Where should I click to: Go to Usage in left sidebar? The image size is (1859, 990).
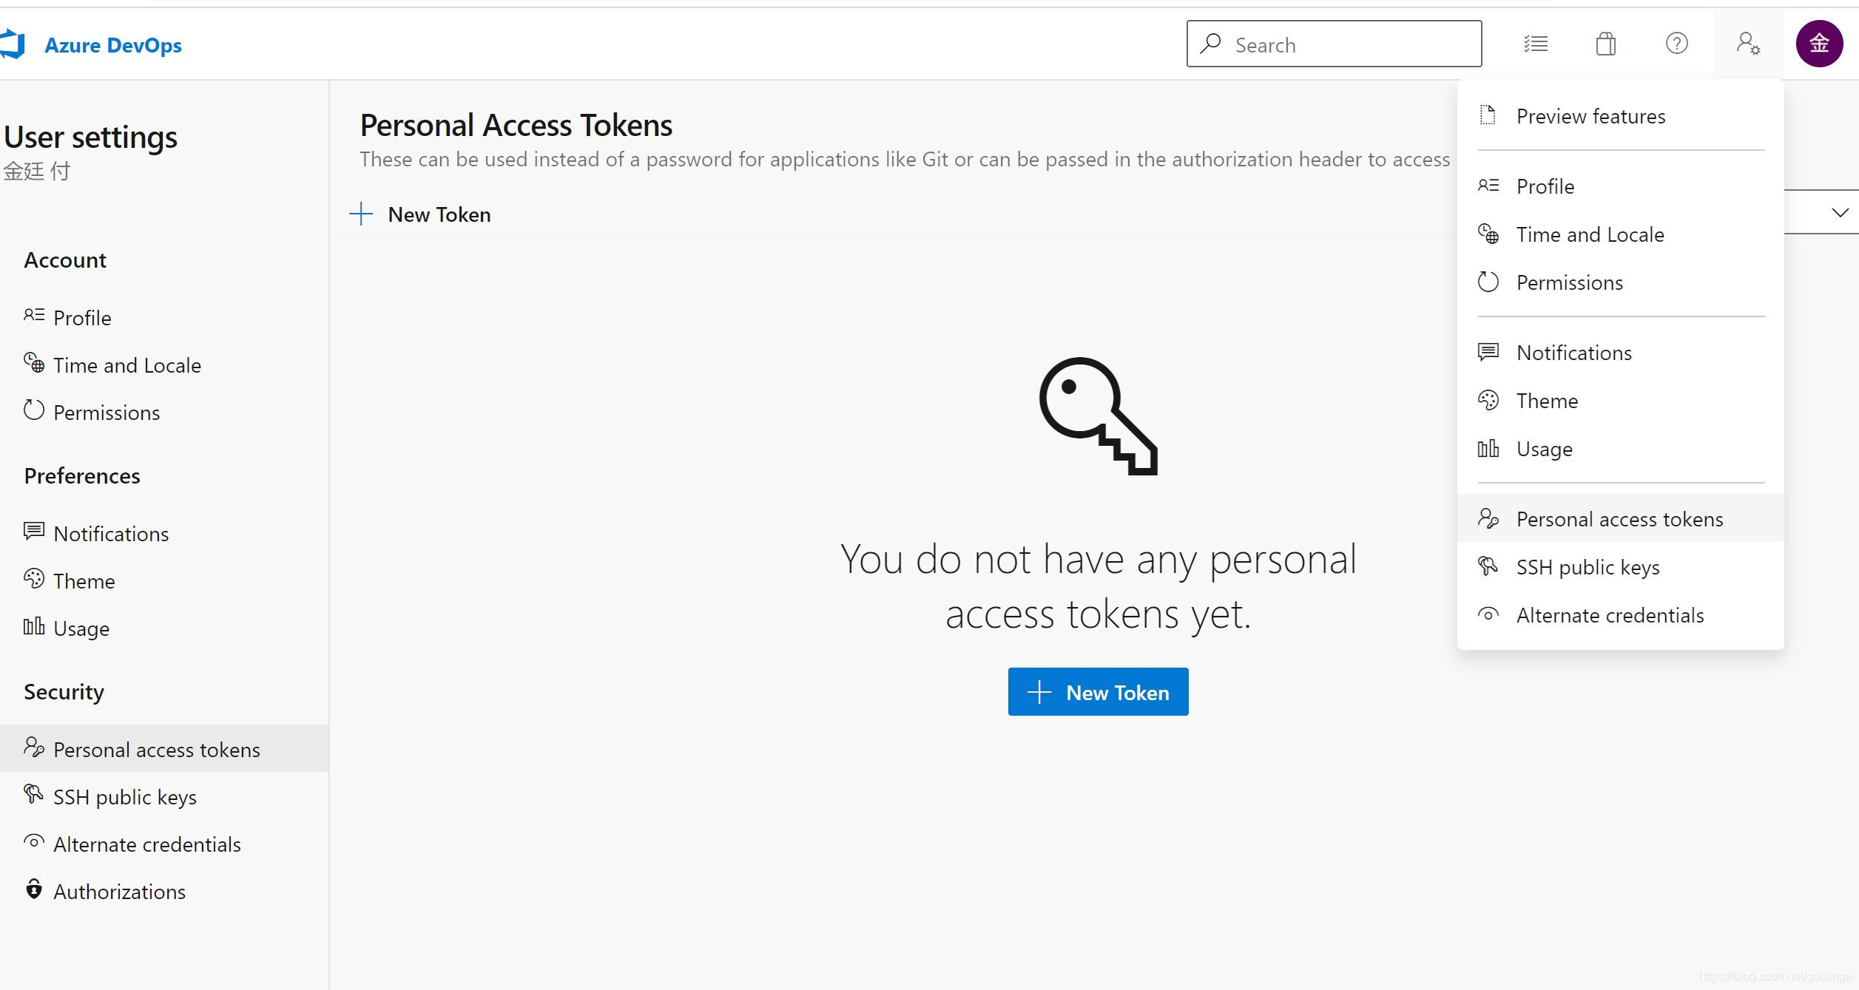[81, 629]
